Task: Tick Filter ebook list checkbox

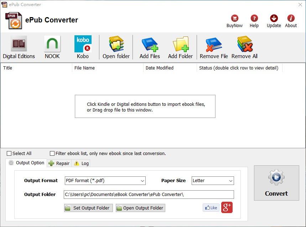Action: click(x=52, y=154)
